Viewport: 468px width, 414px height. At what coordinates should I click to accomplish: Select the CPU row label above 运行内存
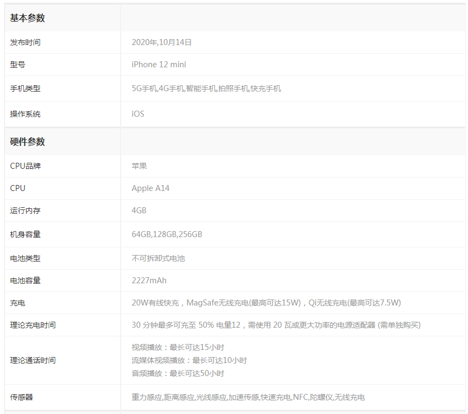pyautogui.click(x=17, y=188)
